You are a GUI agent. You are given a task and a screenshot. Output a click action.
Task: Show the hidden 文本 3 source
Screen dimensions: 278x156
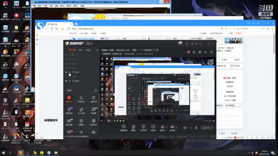click(66, 59)
